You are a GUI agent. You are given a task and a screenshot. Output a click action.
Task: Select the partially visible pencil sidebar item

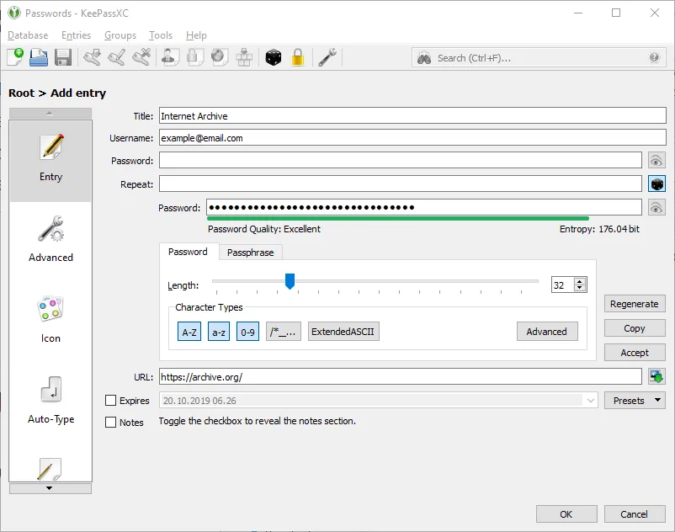click(50, 469)
